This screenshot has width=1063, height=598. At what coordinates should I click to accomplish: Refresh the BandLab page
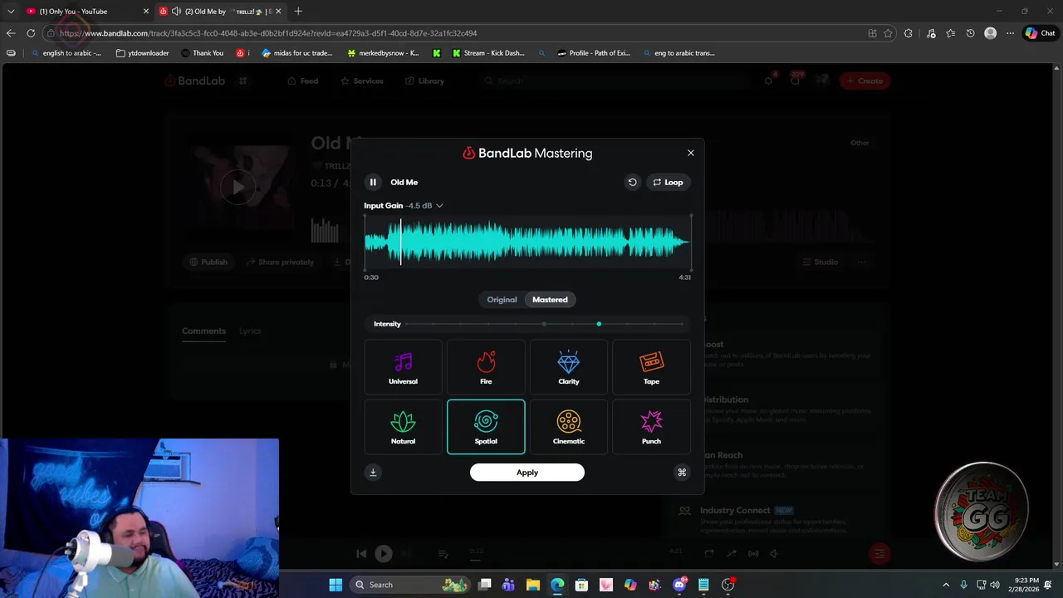coord(31,33)
